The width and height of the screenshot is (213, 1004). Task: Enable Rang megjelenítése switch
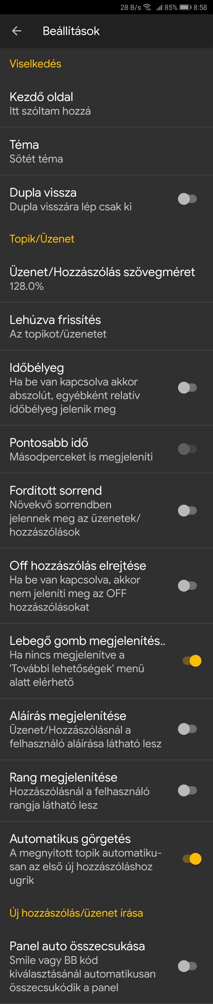tap(187, 791)
